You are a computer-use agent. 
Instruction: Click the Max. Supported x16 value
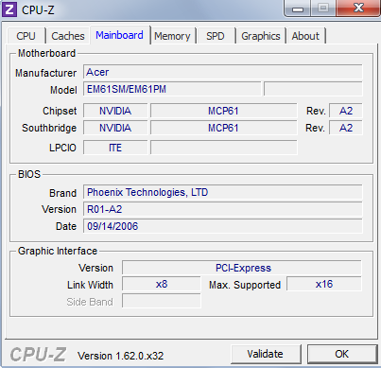click(324, 284)
